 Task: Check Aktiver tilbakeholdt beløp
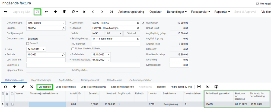[x=73, y=49]
